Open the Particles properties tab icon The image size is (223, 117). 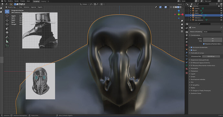point(186,56)
